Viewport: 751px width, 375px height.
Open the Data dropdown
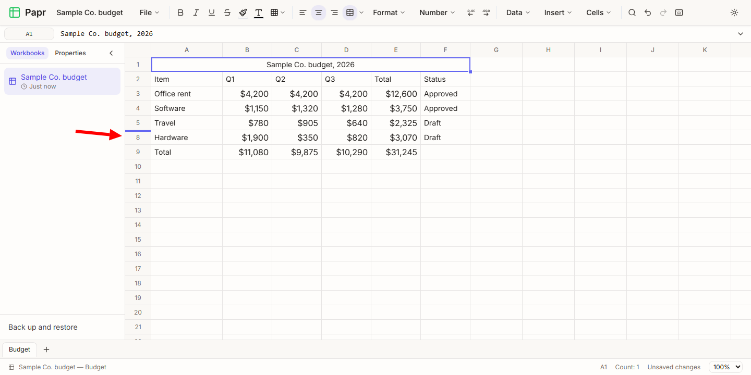[518, 12]
